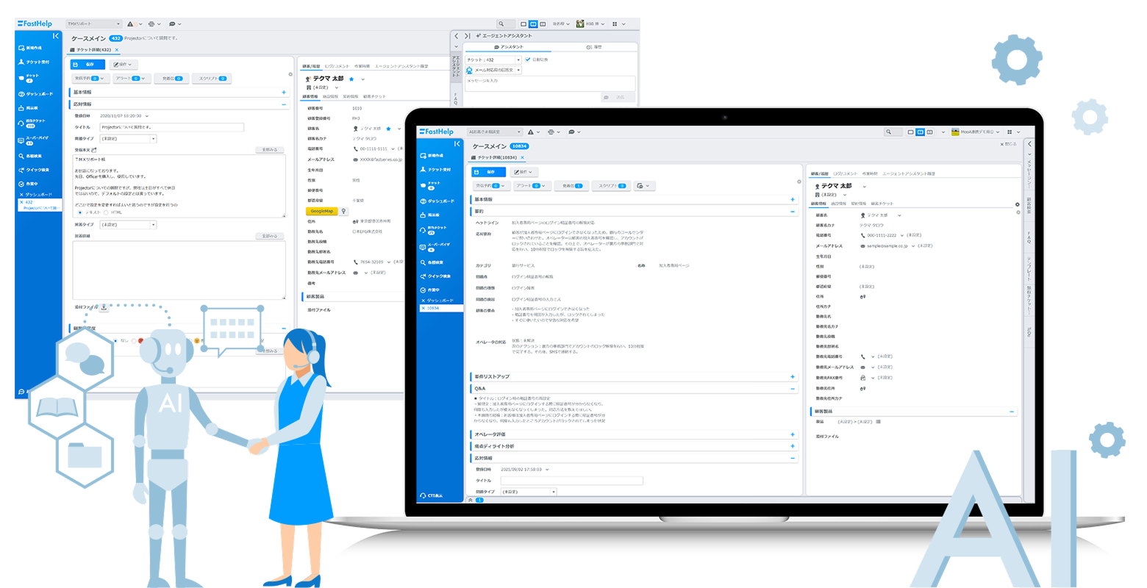Screen dimensions: 1147x588
Task: Click the map pin icon beside GoogleMap
Action: click(x=343, y=211)
